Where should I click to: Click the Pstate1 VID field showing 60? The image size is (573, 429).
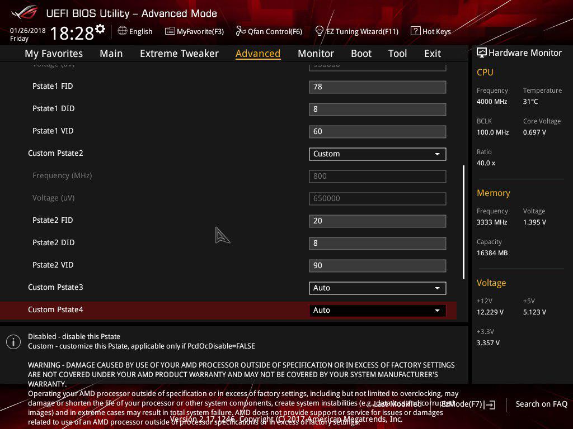coord(378,132)
